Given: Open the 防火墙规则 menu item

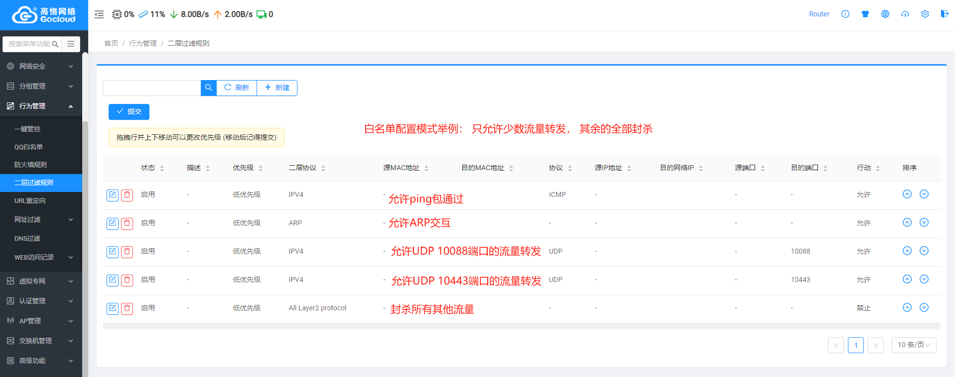Looking at the screenshot, I should (x=30, y=165).
